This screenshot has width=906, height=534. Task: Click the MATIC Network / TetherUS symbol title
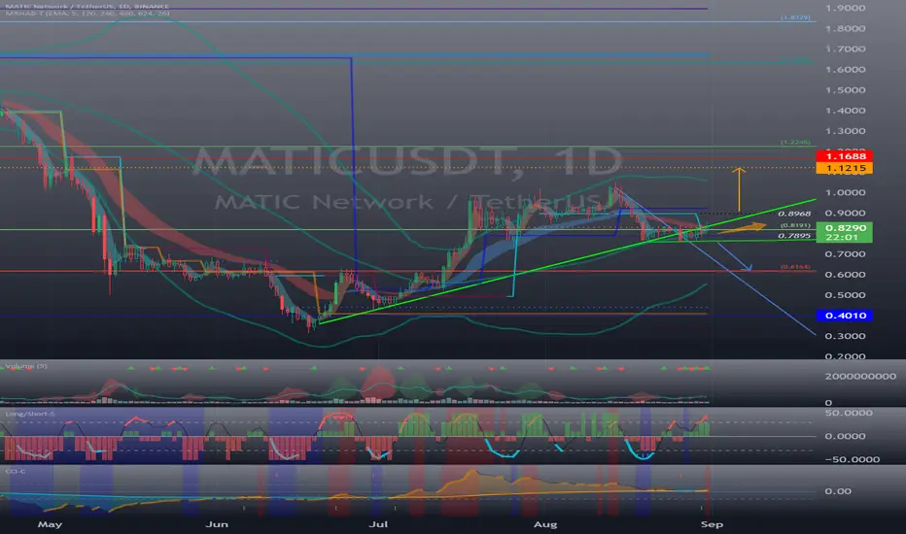click(x=87, y=7)
